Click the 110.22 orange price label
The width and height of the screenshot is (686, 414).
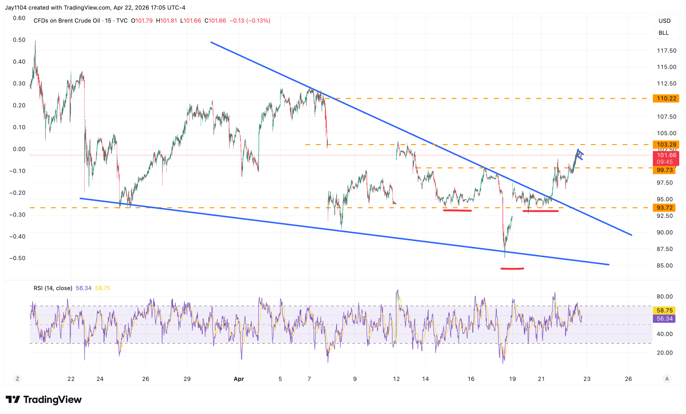pos(666,98)
